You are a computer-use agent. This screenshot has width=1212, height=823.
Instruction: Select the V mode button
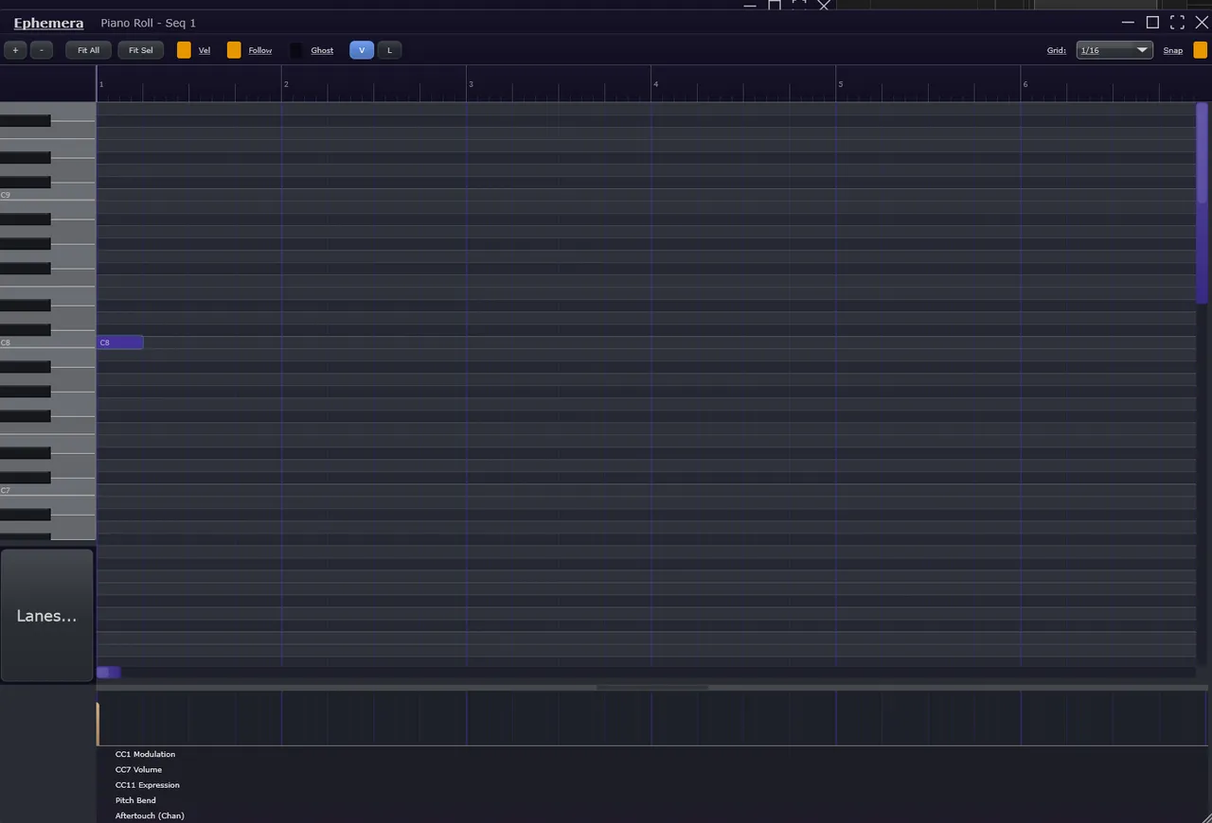tap(362, 50)
